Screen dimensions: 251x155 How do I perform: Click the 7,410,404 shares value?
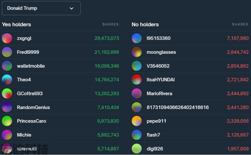point(108,107)
